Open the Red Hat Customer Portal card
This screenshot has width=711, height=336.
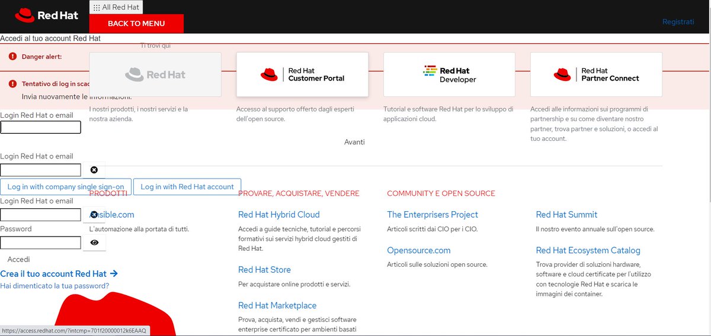302,75
